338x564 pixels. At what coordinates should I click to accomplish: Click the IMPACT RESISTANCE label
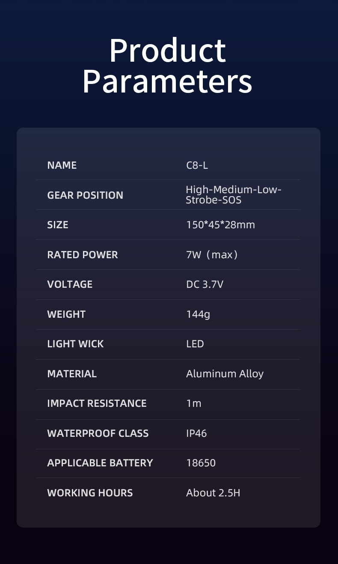point(97,403)
